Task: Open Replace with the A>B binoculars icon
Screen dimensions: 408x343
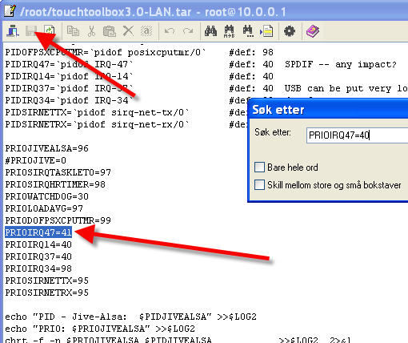Action: click(x=229, y=31)
